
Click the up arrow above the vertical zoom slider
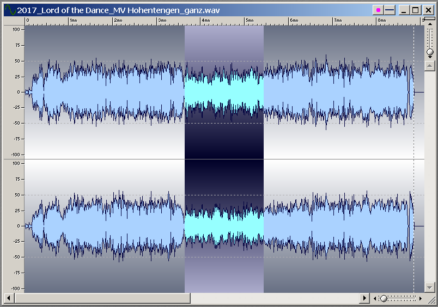coord(430,24)
